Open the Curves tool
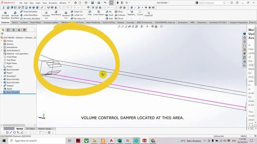257x144 pixels. click(x=140, y=13)
